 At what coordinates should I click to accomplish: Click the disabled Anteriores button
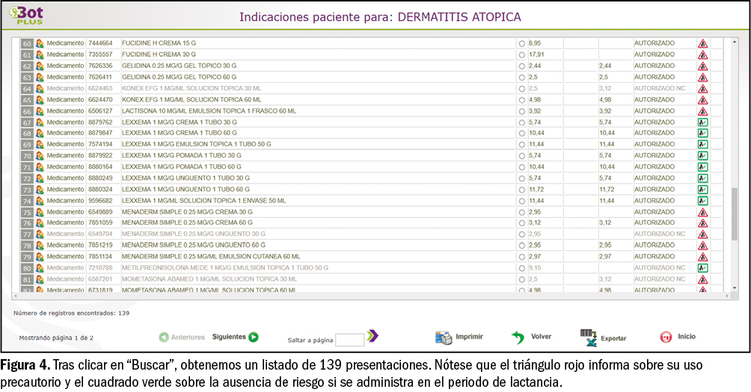(x=181, y=337)
